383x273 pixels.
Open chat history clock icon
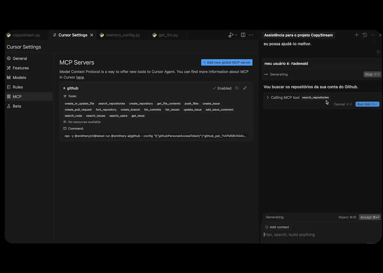[x=365, y=35]
